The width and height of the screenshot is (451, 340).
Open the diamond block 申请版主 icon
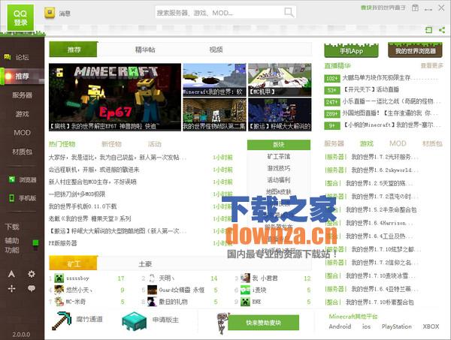135,320
